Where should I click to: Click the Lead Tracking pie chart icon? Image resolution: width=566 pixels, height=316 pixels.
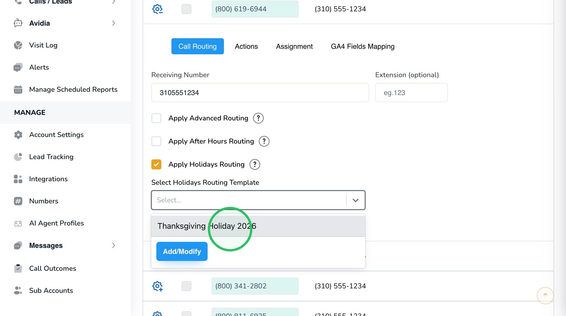point(18,157)
